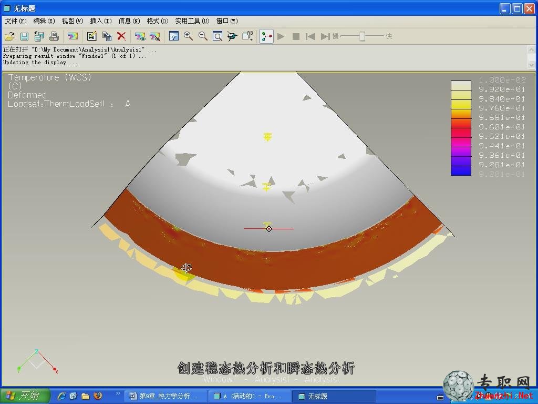Click the legend value 9.920e+01
The width and height of the screenshot is (538, 404).
point(502,89)
